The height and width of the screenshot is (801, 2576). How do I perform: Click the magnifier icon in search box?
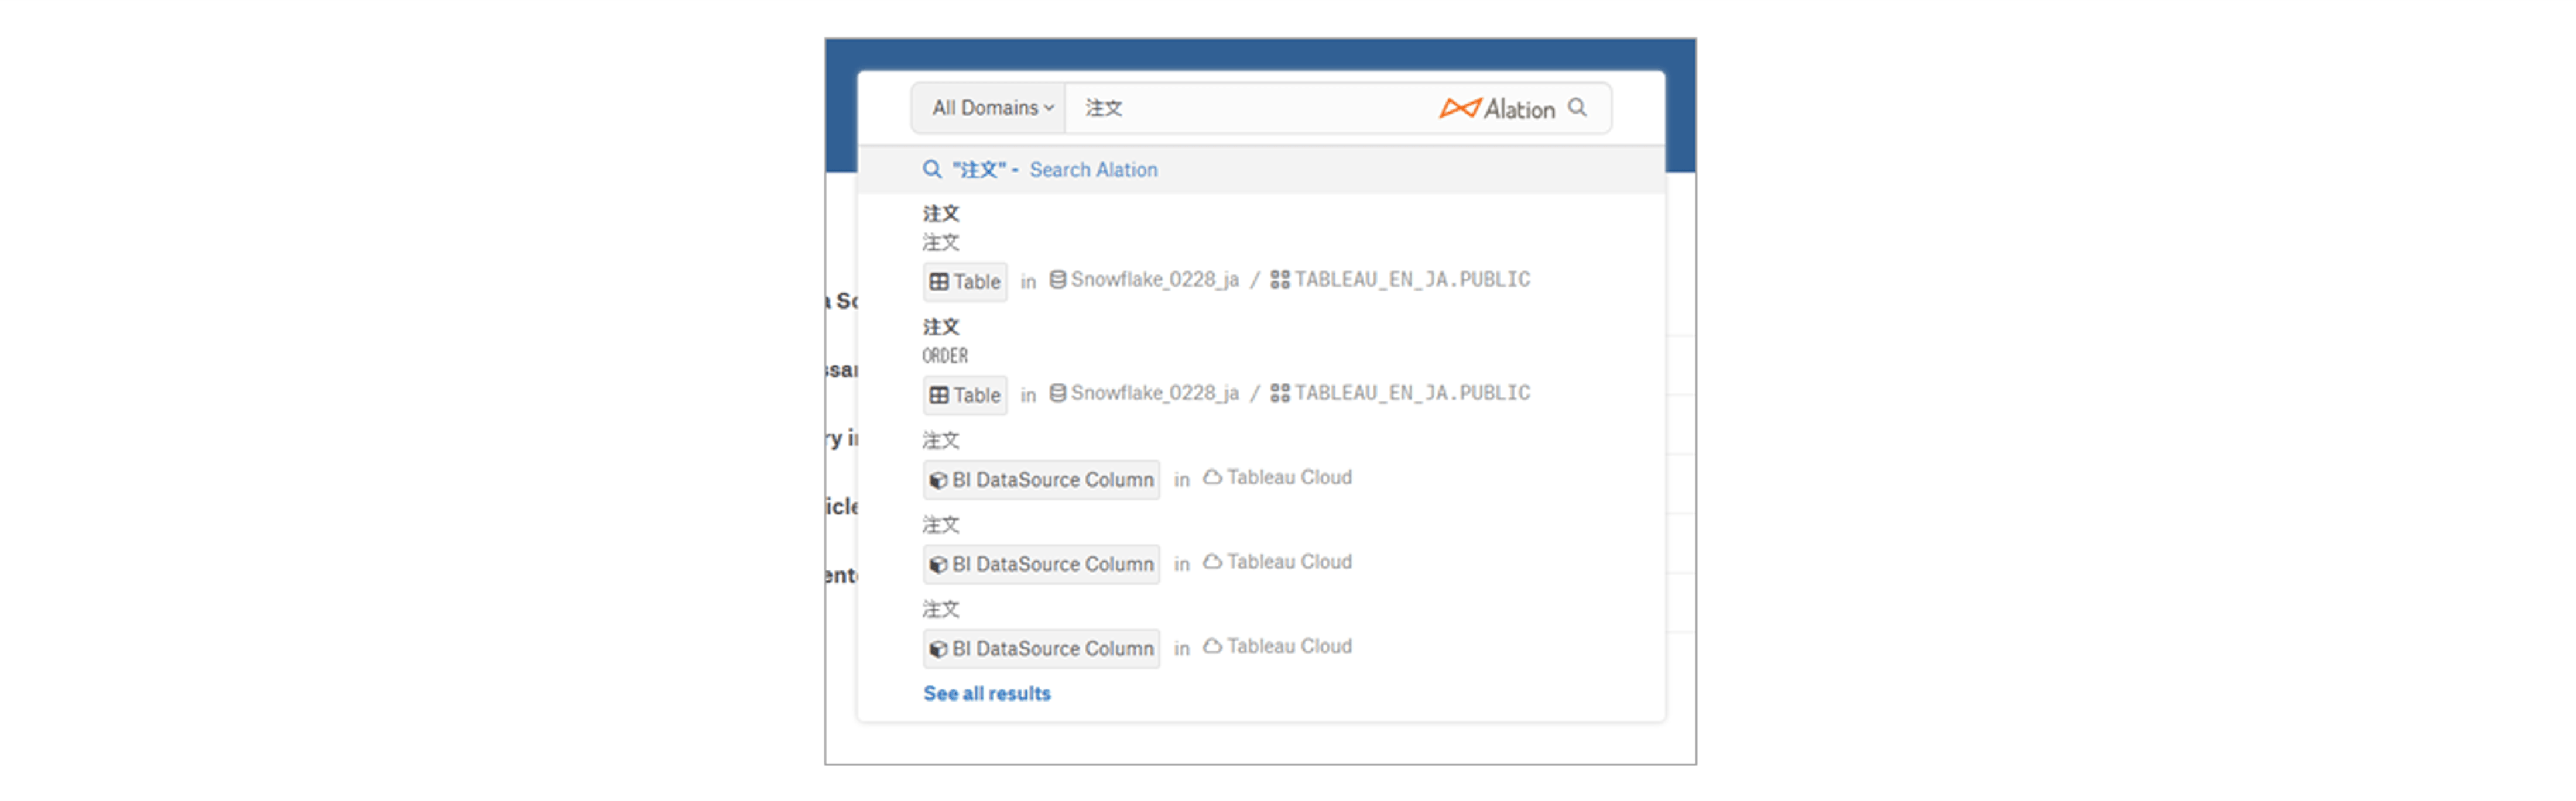tap(1577, 107)
